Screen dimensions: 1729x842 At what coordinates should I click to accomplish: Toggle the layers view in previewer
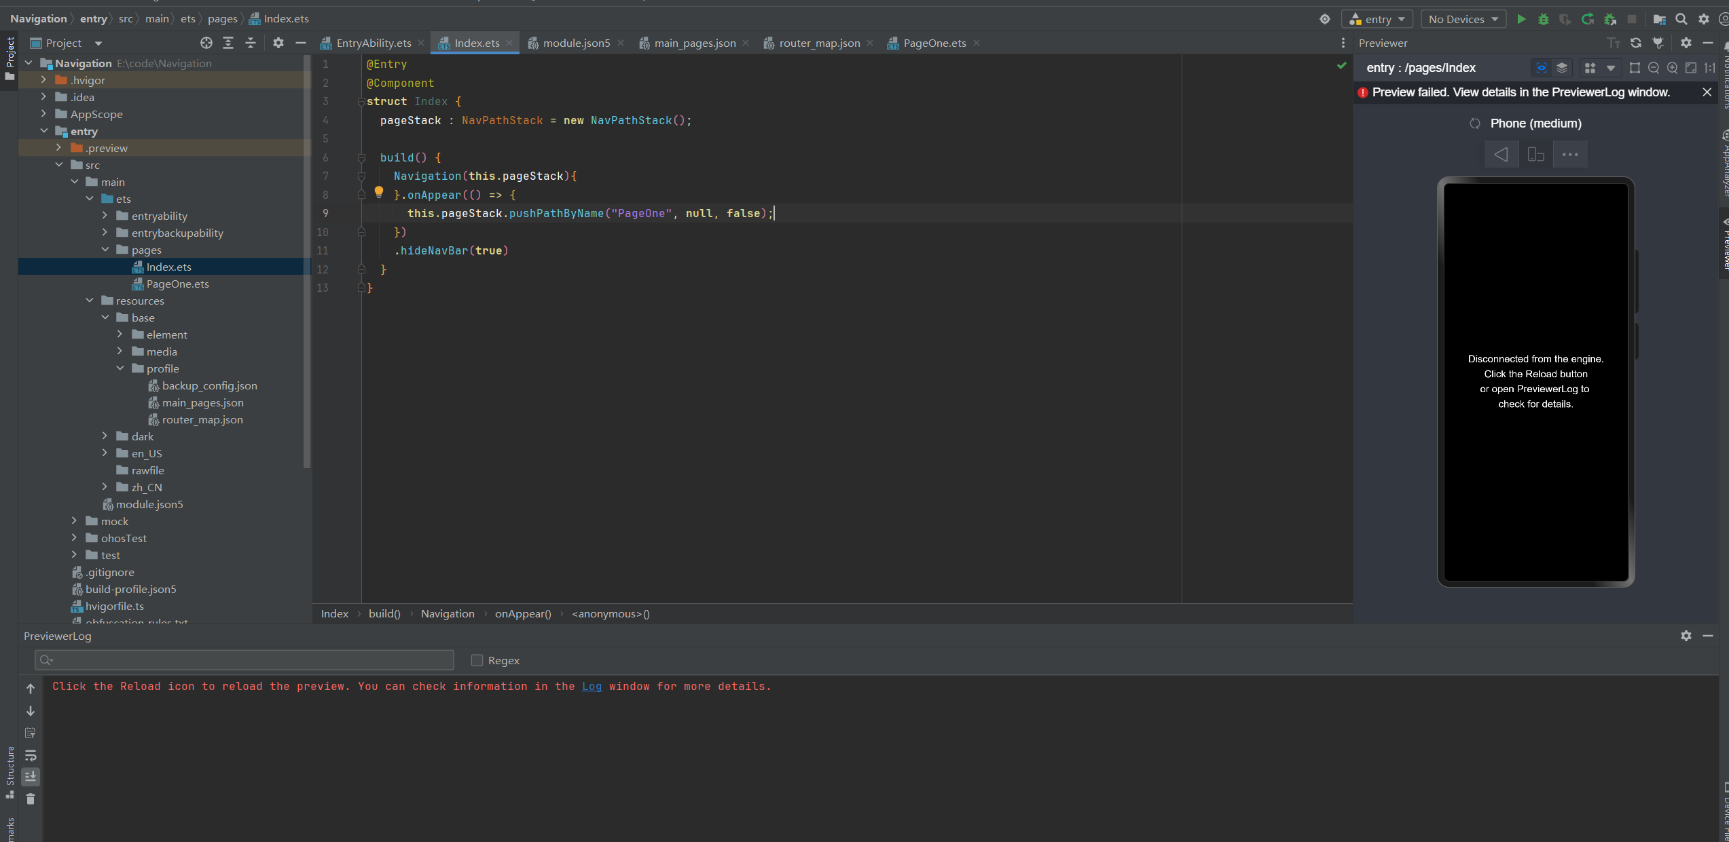point(1562,68)
